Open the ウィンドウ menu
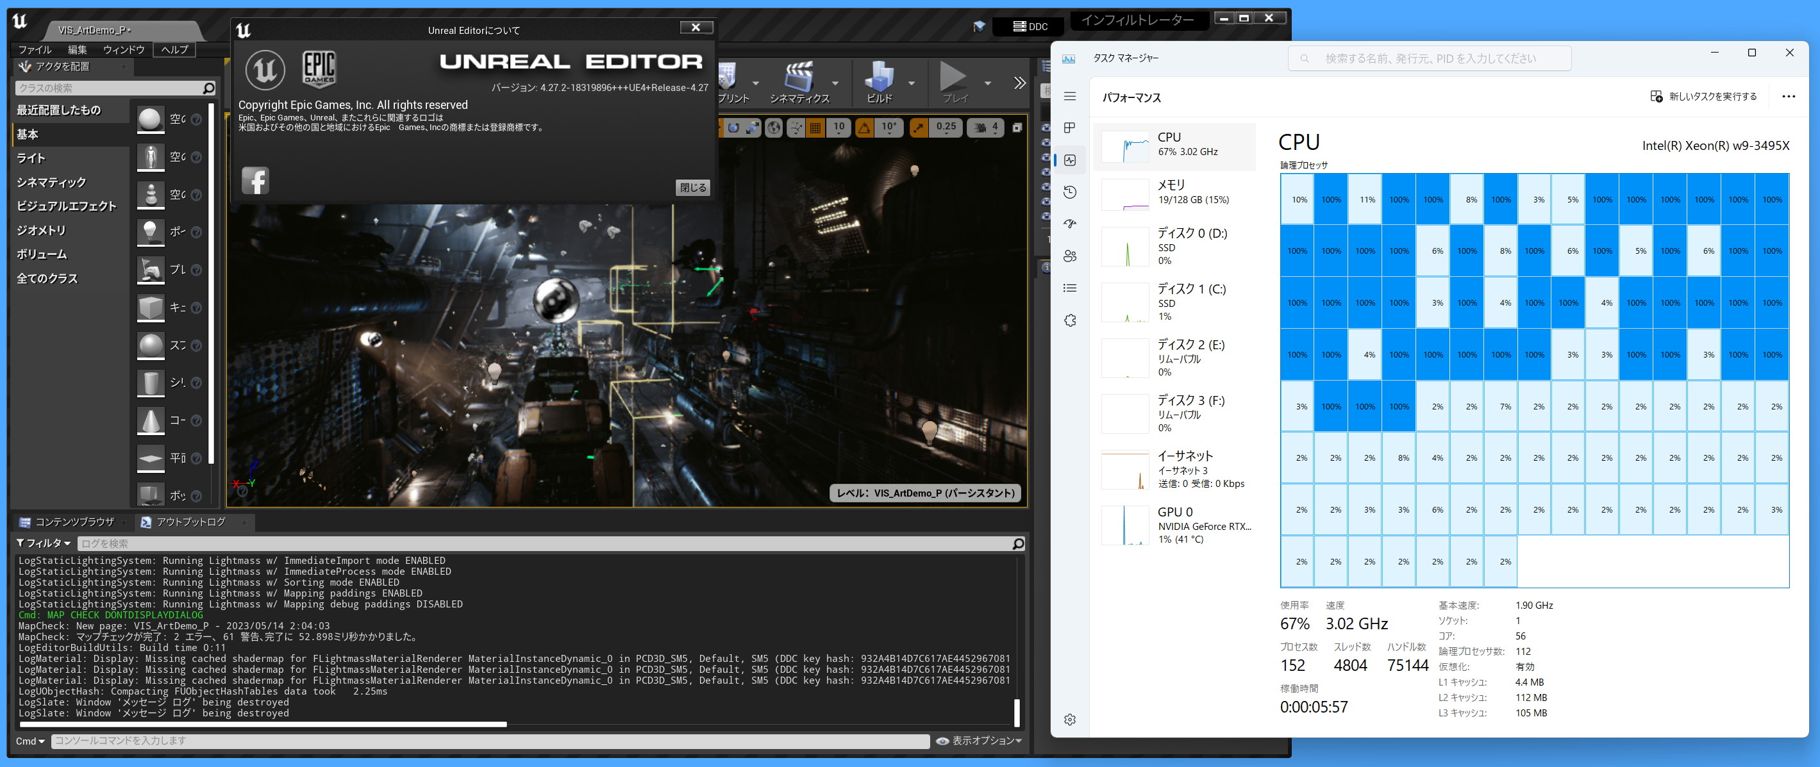Image resolution: width=1820 pixels, height=767 pixels. pos(124,49)
